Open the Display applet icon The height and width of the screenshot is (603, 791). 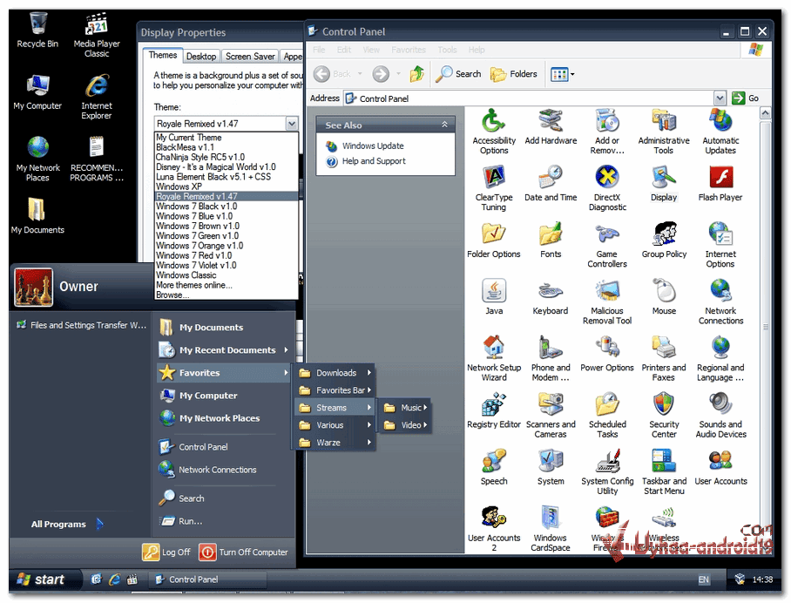pyautogui.click(x=663, y=184)
